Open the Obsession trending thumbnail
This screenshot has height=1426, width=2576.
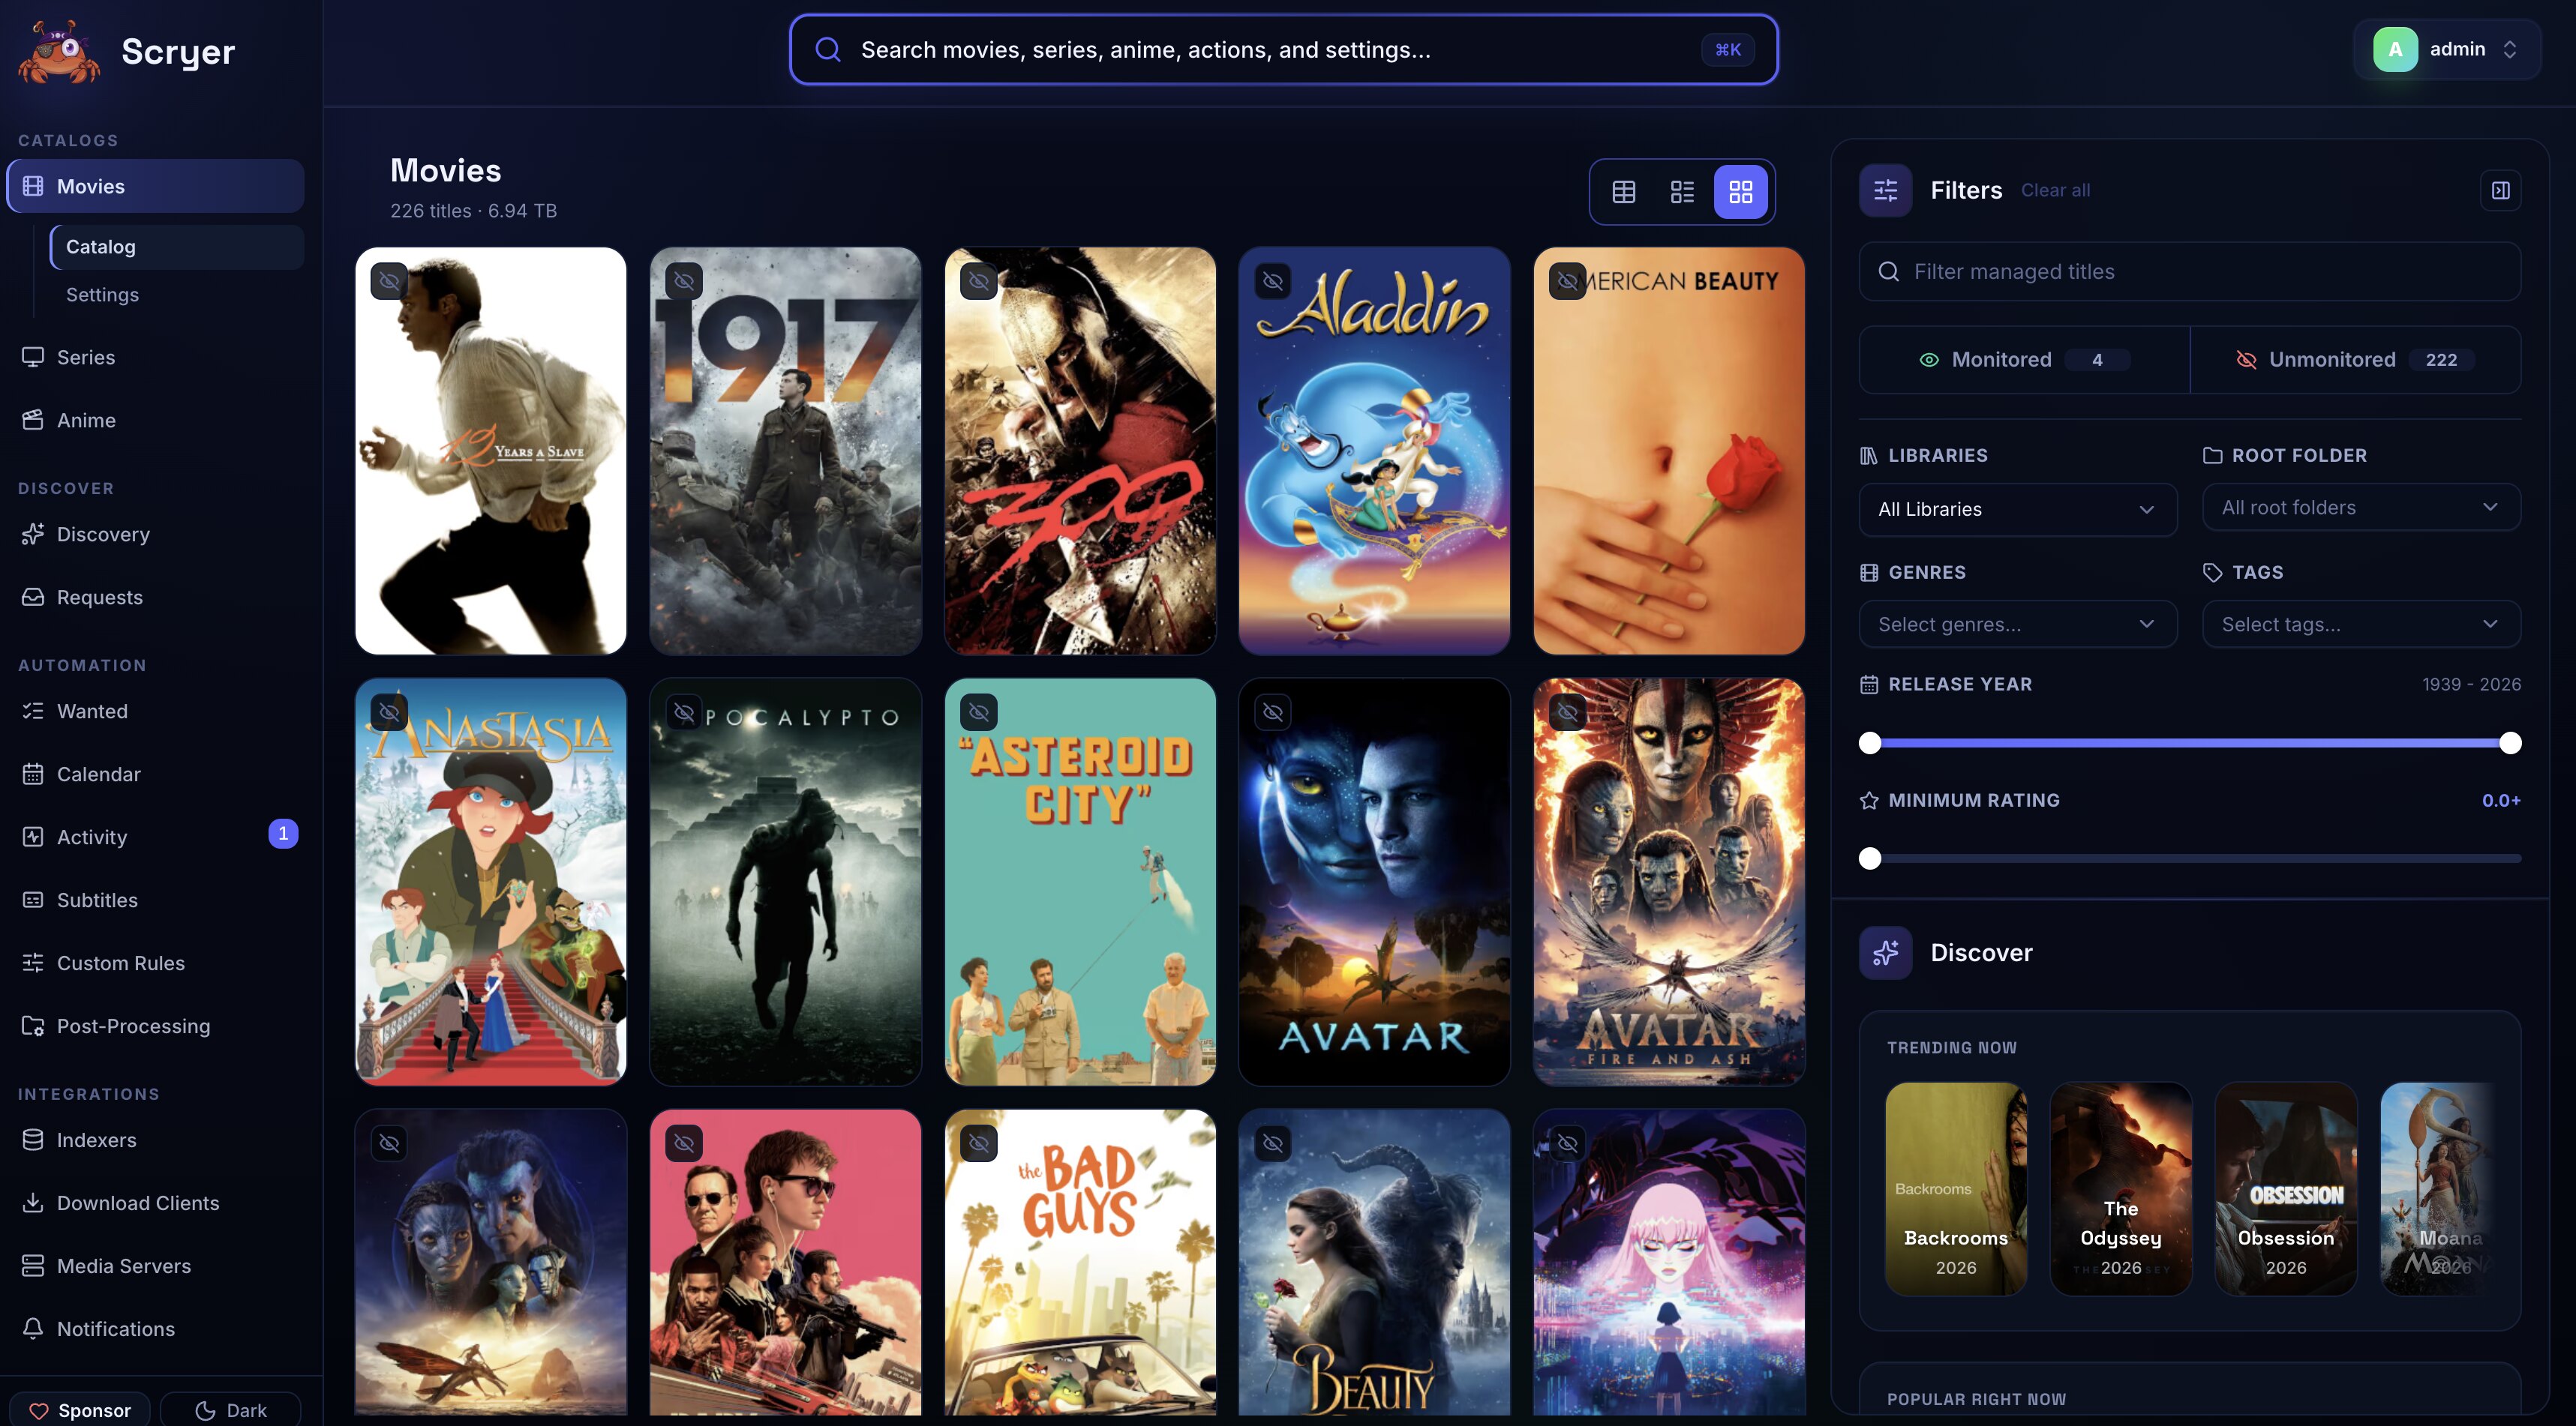(x=2286, y=1188)
